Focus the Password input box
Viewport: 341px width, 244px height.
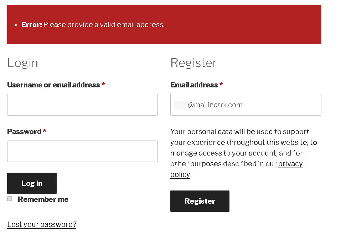82,151
